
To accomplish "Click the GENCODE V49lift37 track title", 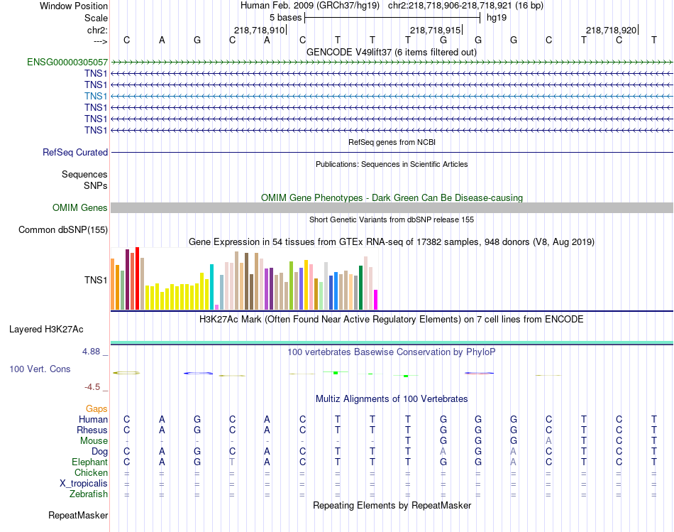I will [x=391, y=53].
